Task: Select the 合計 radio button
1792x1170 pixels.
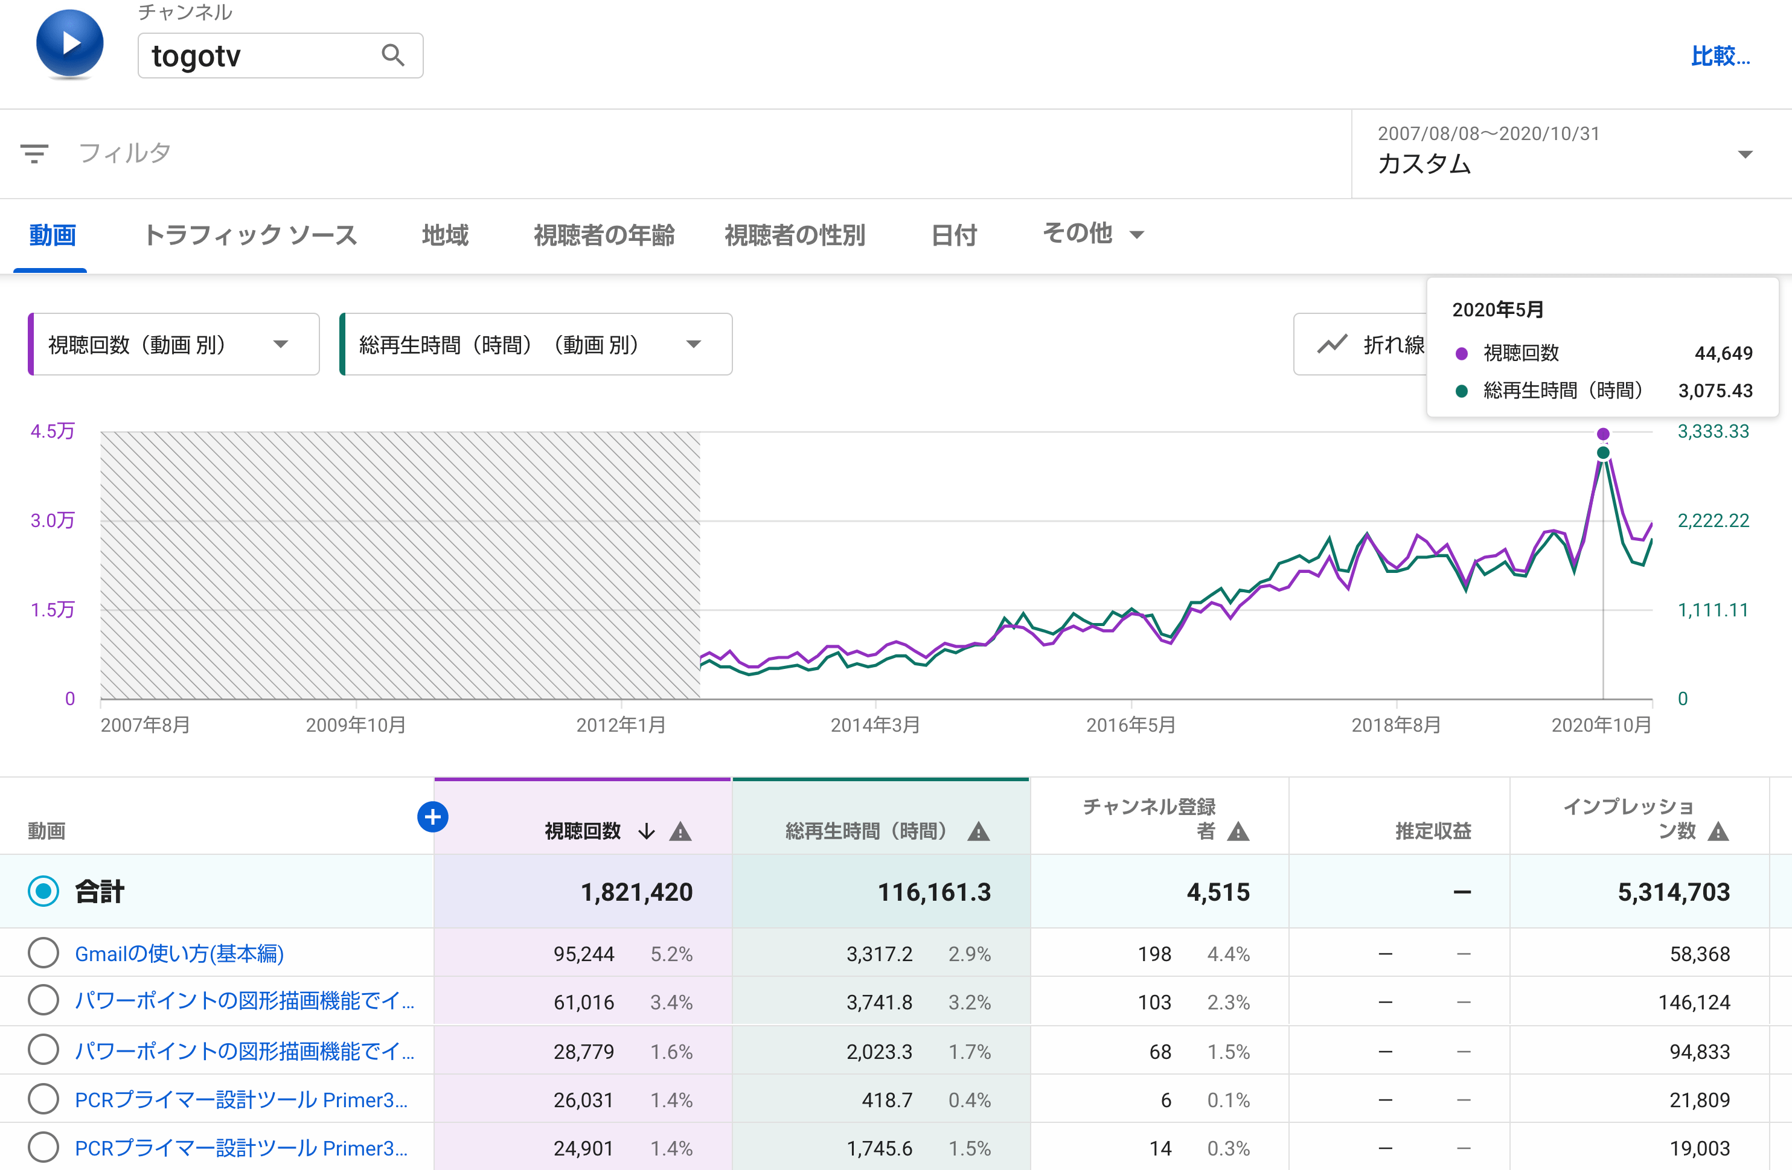Action: (43, 892)
